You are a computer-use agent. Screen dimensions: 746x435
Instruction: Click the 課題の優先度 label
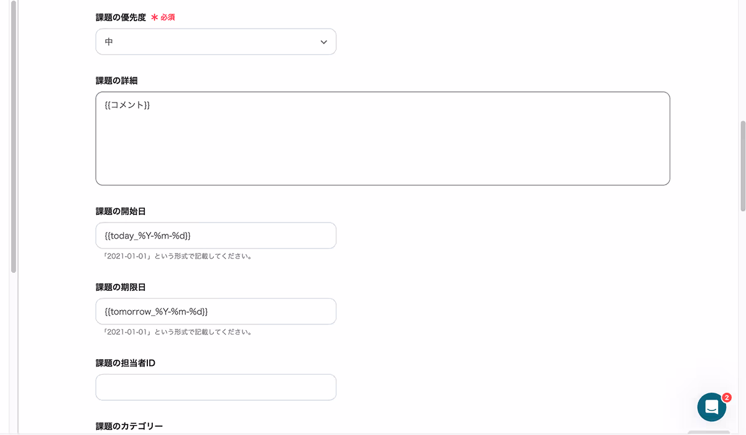click(121, 17)
